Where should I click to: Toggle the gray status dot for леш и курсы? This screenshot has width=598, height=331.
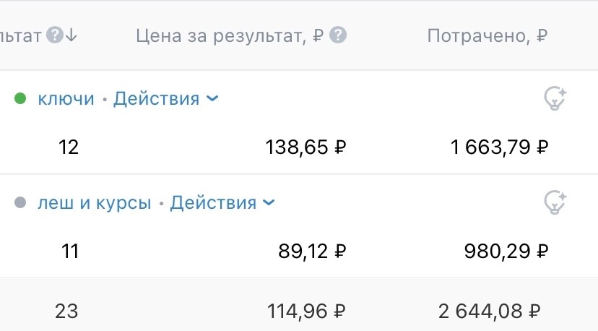[x=20, y=202]
